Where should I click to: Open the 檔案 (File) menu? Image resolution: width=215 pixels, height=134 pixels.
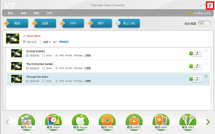coord(10,13)
